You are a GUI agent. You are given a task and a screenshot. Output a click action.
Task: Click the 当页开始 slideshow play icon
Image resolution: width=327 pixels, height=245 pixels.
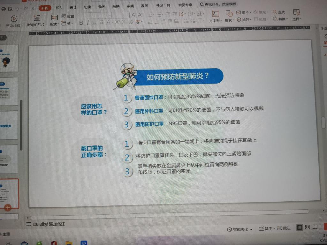14,19
